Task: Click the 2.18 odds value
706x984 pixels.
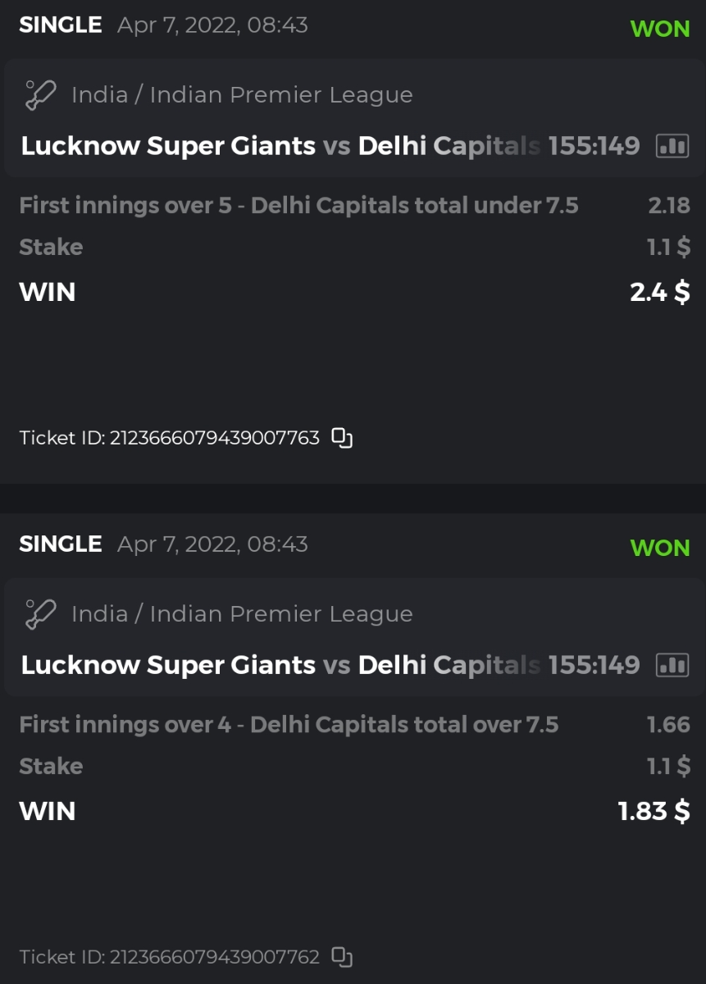Action: 669,205
